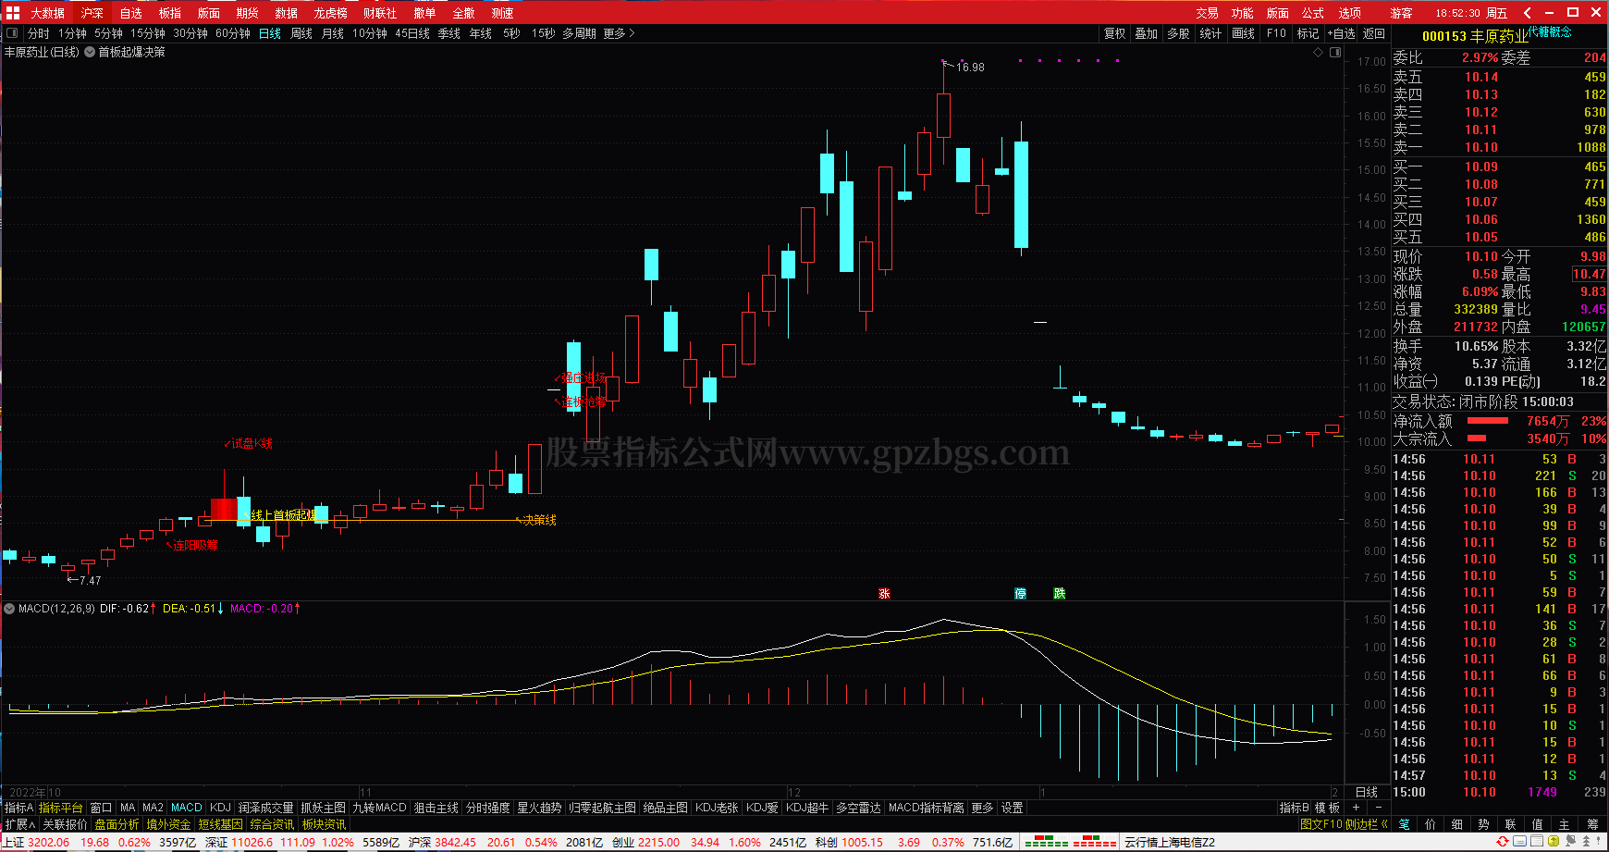
Task: Open the main grid menu icon
Action: coord(13,12)
